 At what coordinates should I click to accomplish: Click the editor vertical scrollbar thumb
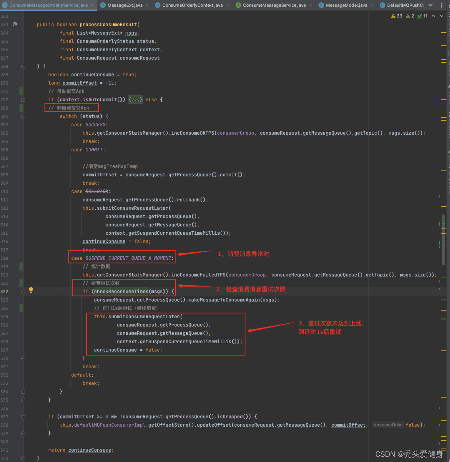[444, 239]
